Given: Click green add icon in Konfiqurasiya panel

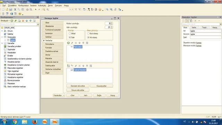Looking at the screenshot, I should coord(12,21).
